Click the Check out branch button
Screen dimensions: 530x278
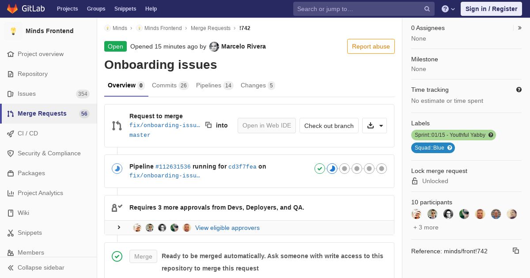329,126
